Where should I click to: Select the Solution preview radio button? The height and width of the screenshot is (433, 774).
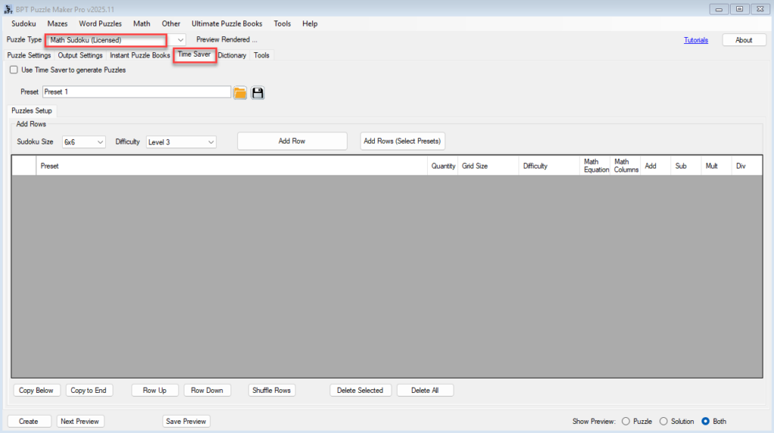coord(664,422)
